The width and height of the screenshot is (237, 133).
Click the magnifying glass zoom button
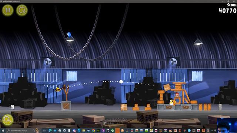7,120
